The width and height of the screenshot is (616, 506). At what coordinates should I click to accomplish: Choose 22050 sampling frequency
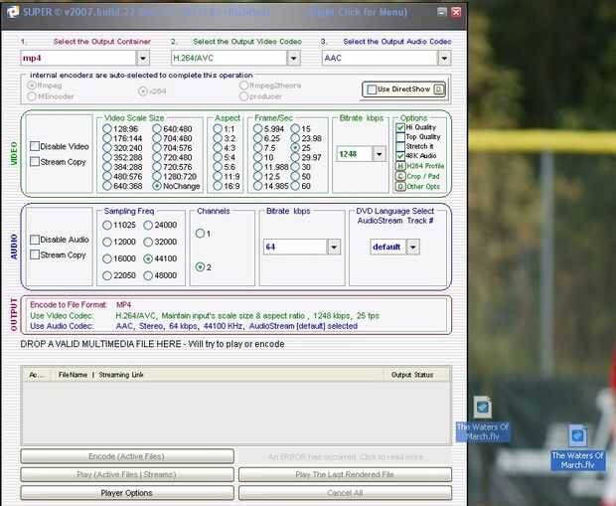click(x=107, y=275)
